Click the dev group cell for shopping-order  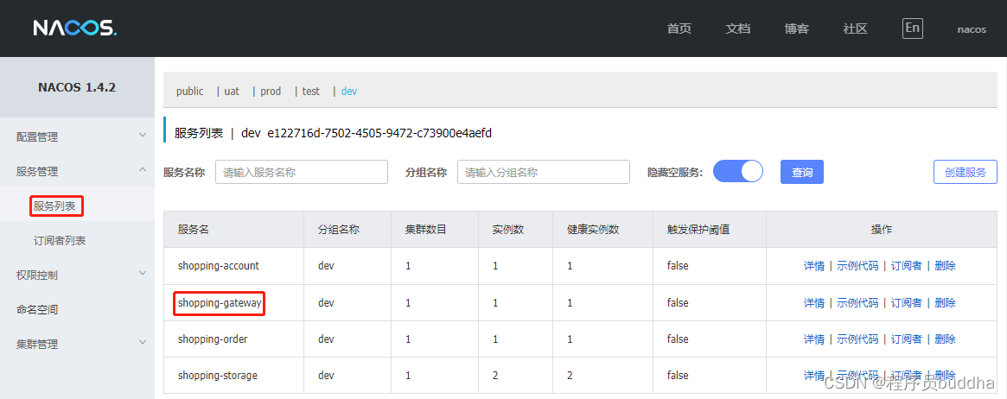point(326,339)
